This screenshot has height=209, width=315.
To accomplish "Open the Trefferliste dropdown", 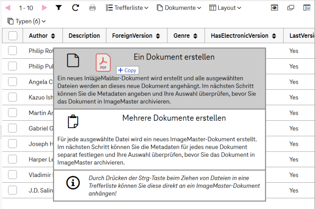I will 127,8.
